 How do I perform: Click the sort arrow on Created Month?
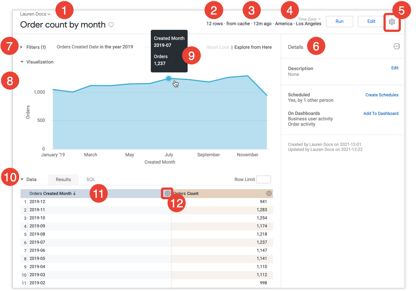coord(74,193)
